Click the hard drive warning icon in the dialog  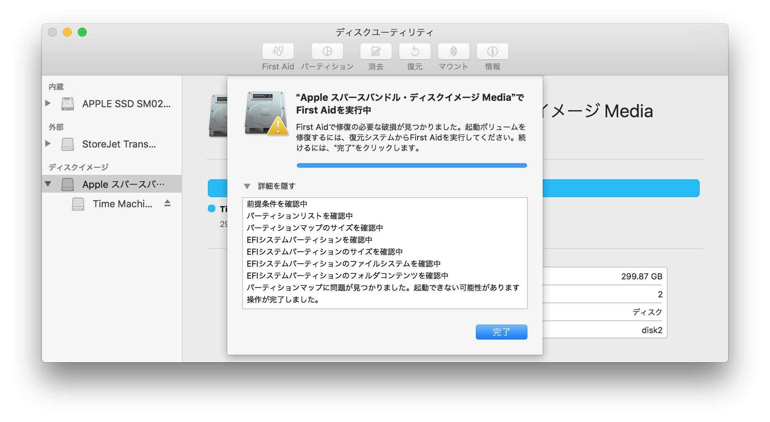click(266, 113)
